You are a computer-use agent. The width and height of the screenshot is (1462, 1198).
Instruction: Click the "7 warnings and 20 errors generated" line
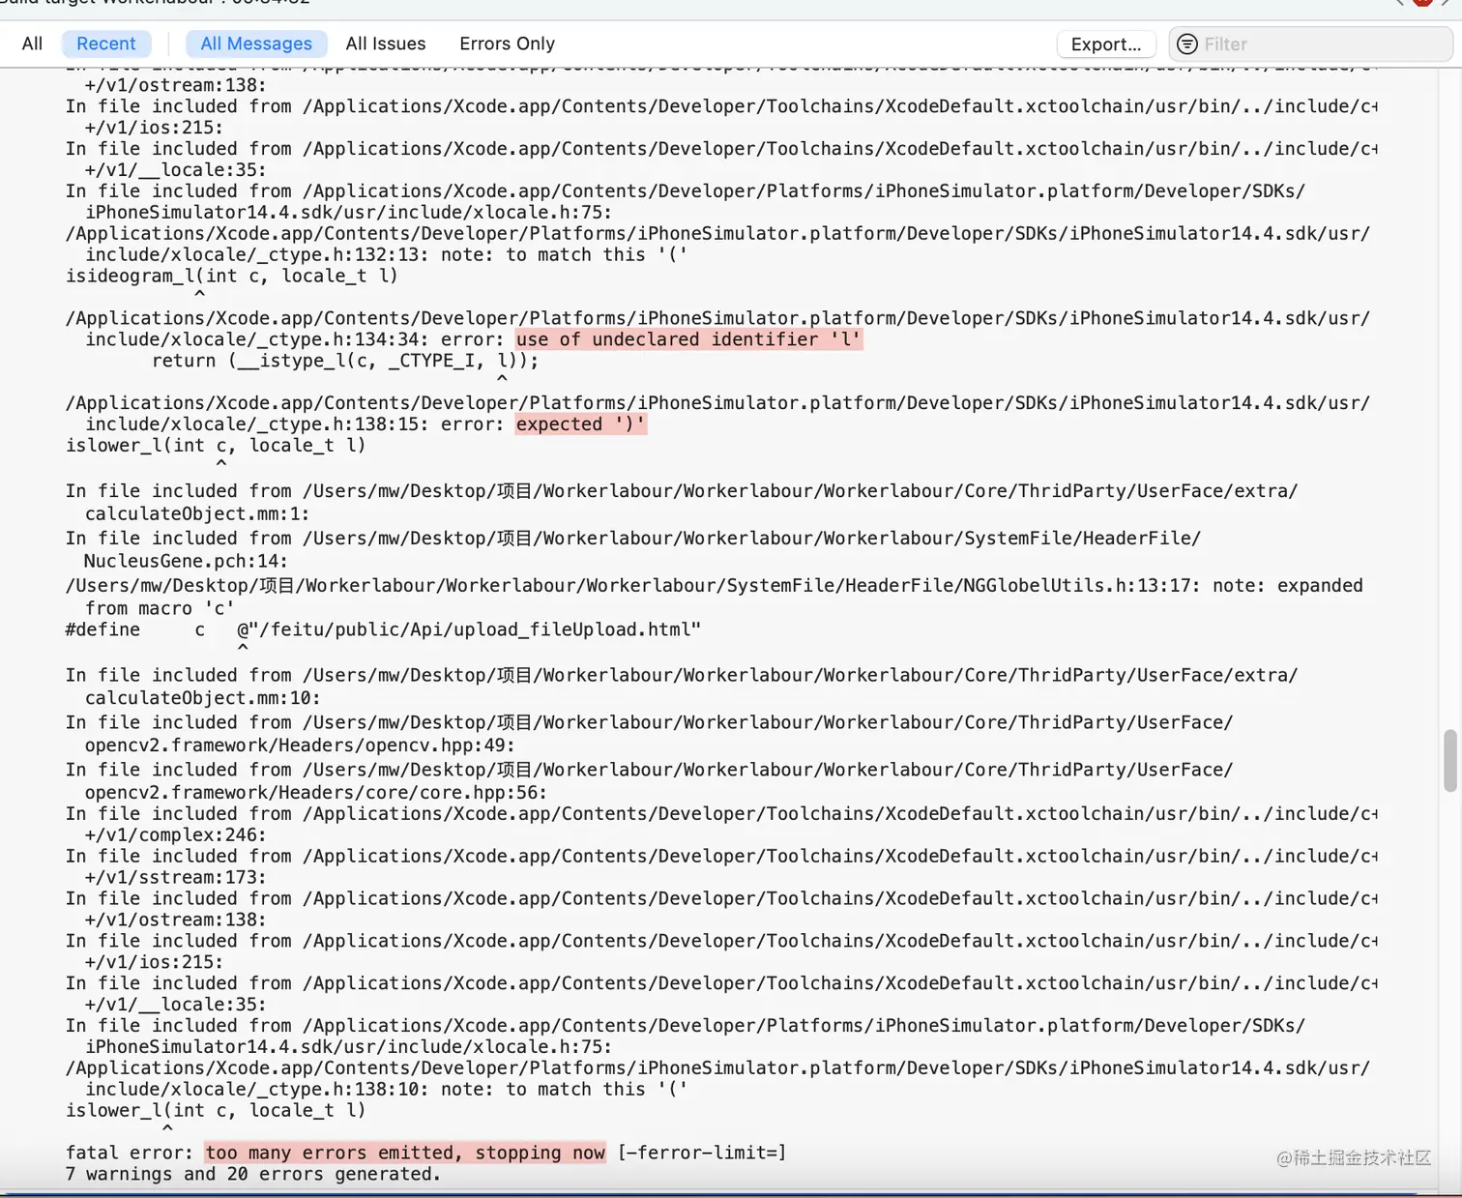point(252,1174)
